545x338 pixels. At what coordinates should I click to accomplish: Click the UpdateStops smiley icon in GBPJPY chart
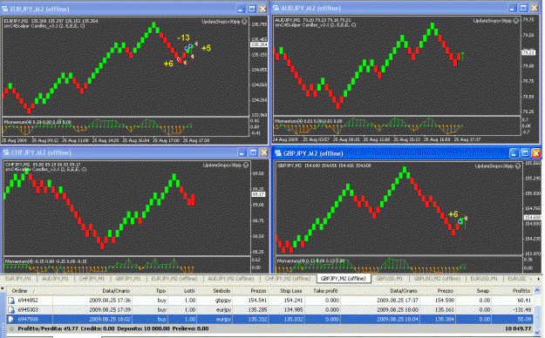pos(518,166)
